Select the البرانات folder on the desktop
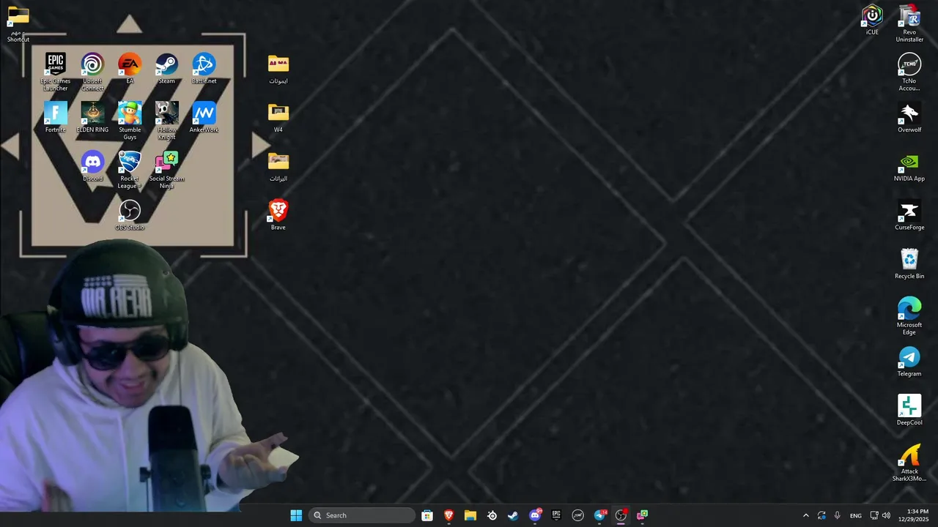The width and height of the screenshot is (938, 527). (x=278, y=166)
